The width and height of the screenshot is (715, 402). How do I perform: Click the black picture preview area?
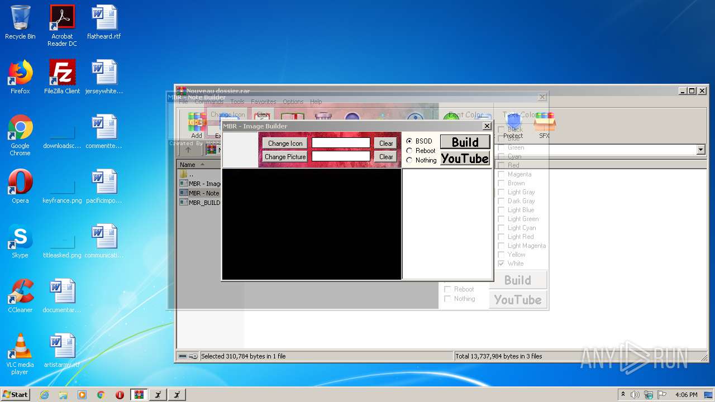tap(312, 224)
